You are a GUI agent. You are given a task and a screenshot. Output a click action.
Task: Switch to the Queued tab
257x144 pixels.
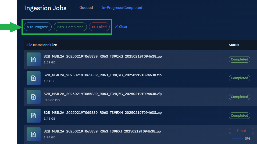86,8
